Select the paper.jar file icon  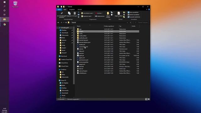(78, 56)
